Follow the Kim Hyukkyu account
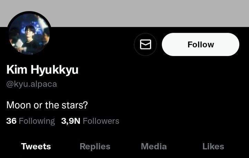Viewport: 249px width, 158px height. (200, 45)
